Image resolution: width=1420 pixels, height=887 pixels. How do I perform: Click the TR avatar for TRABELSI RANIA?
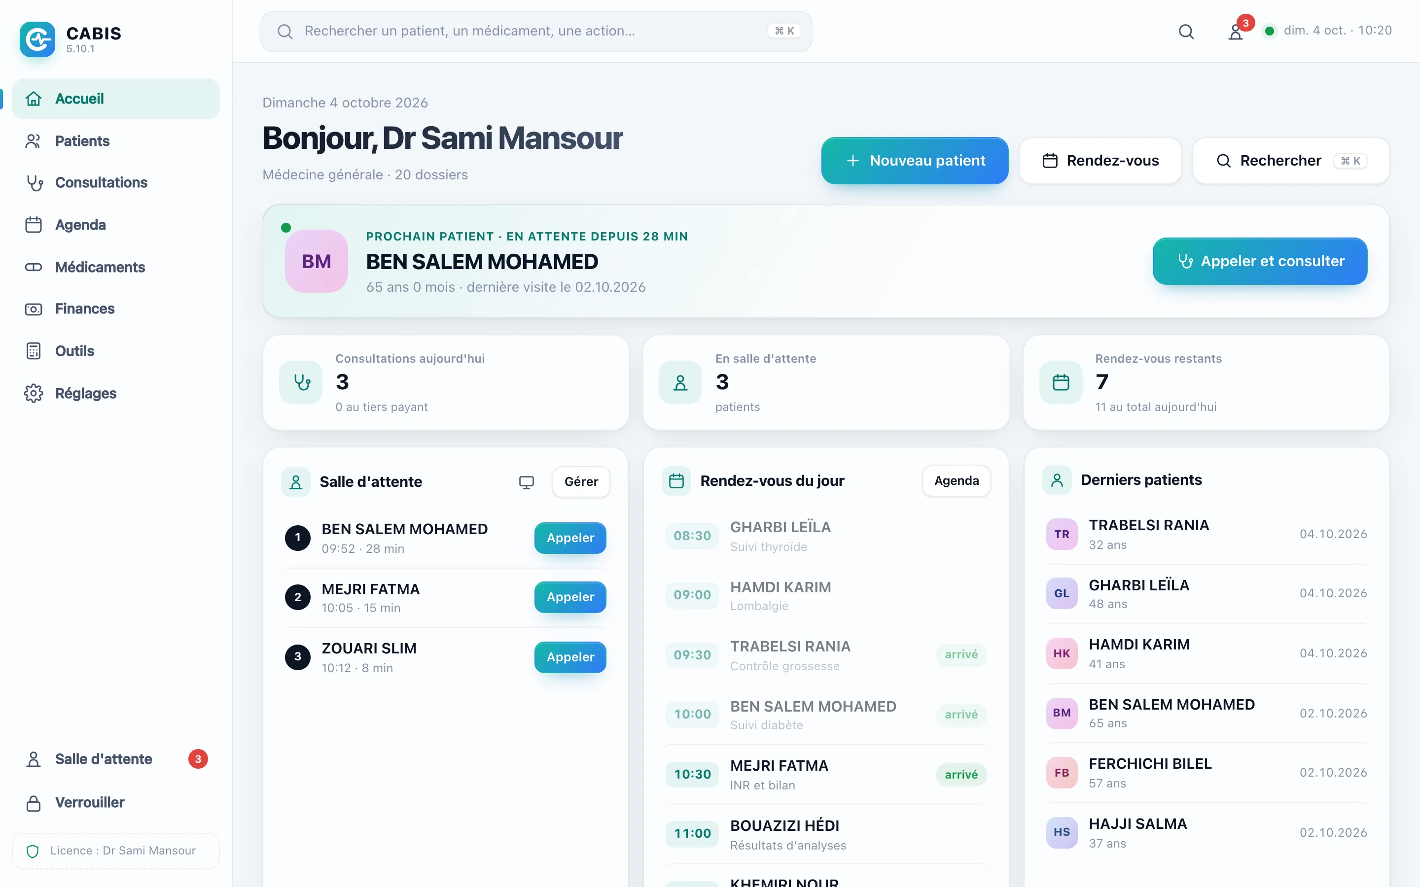[x=1062, y=534]
